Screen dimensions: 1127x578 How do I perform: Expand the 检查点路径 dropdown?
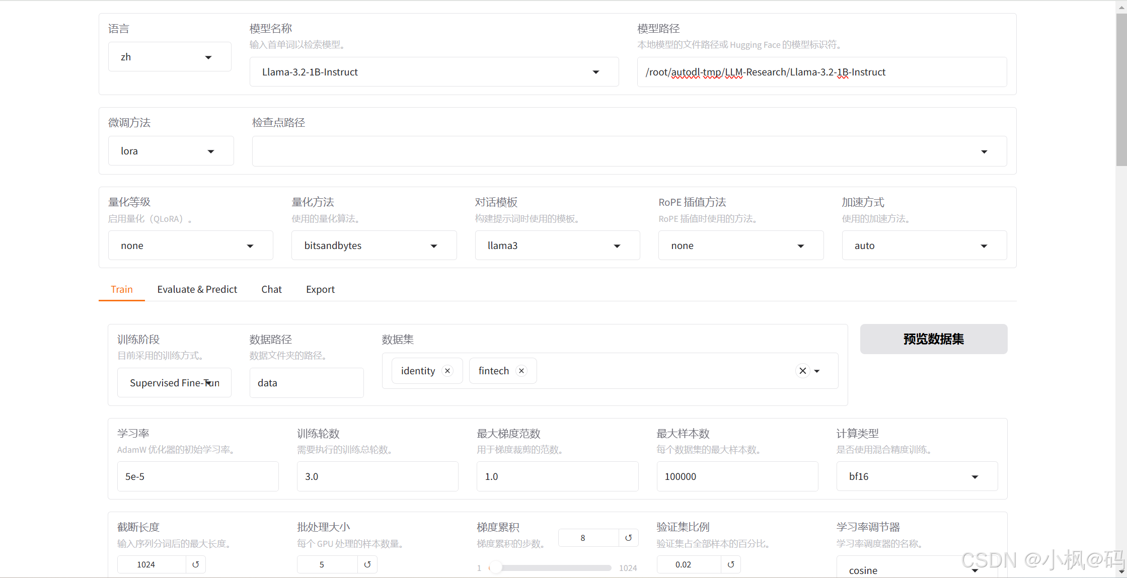[984, 151]
